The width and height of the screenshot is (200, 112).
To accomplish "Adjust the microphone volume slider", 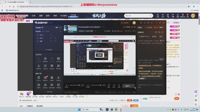I will [74, 85].
